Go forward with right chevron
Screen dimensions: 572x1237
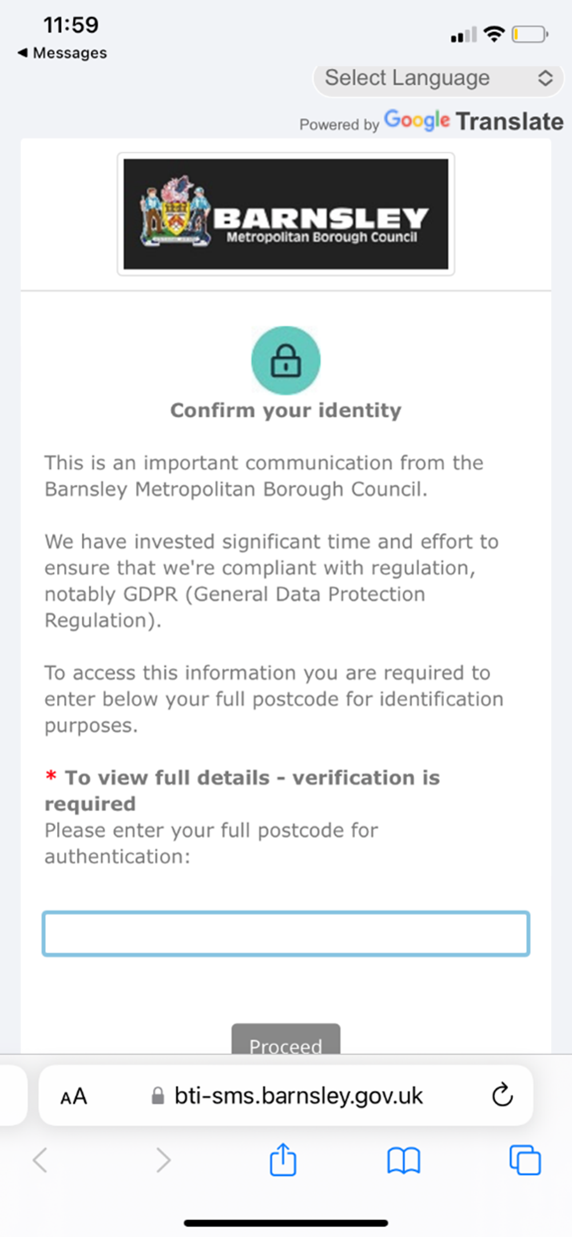164,1160
